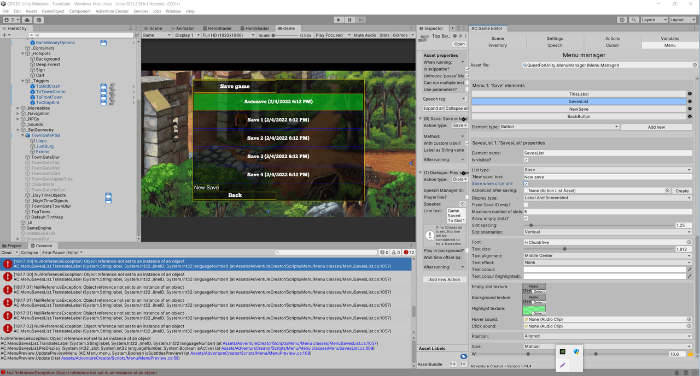The width and height of the screenshot is (700, 376).
Task: Toggle the Is skippable checkbox
Action: tap(467, 69)
